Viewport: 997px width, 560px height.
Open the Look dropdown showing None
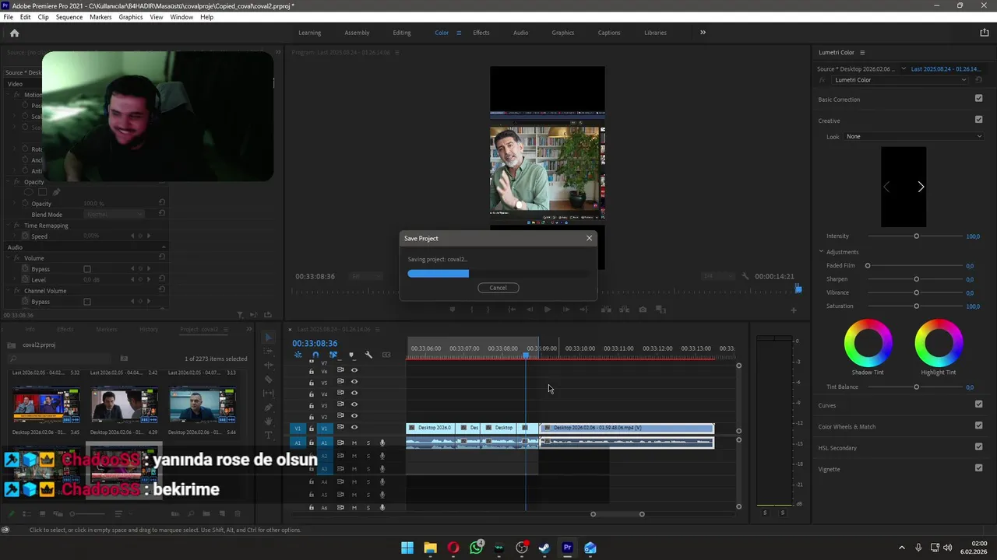point(914,137)
